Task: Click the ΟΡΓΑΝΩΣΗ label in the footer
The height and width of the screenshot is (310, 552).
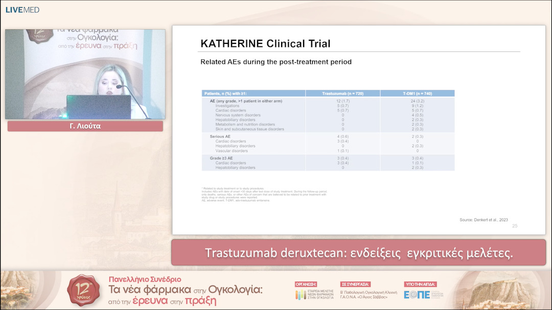Action: [306, 283]
